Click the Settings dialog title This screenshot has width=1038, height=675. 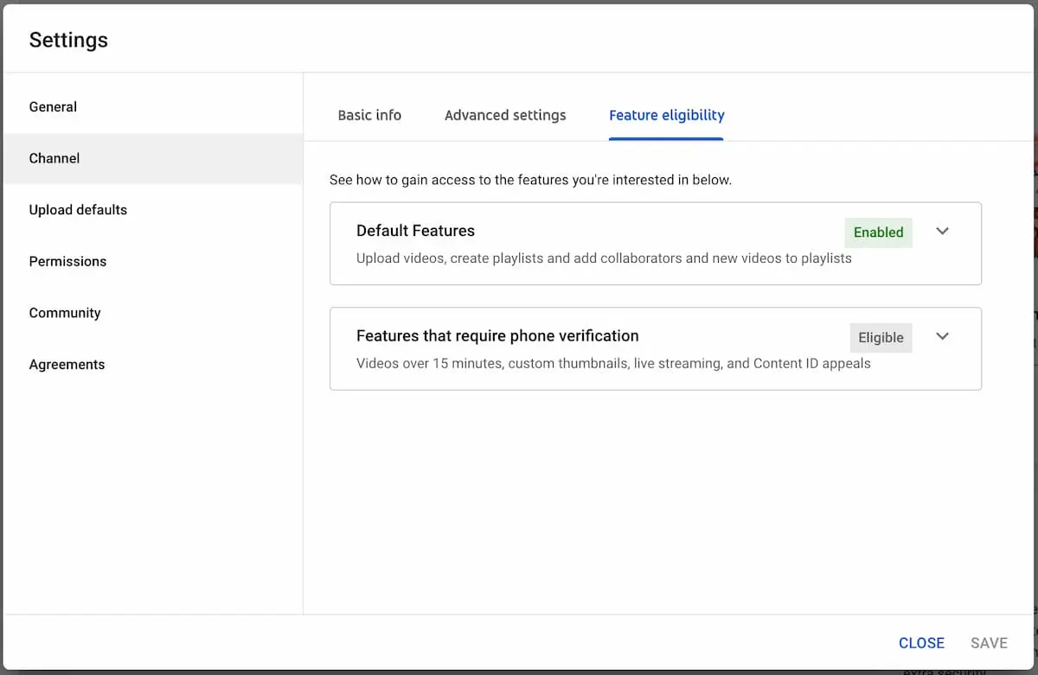(x=68, y=41)
